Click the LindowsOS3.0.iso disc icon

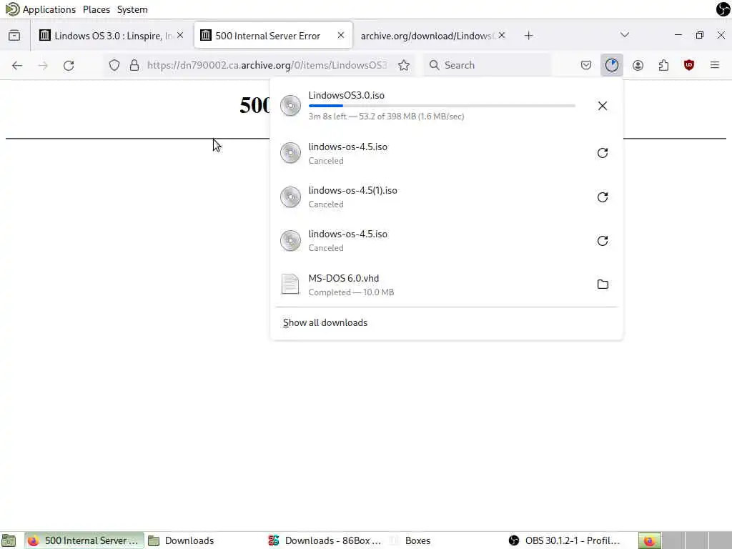290,106
